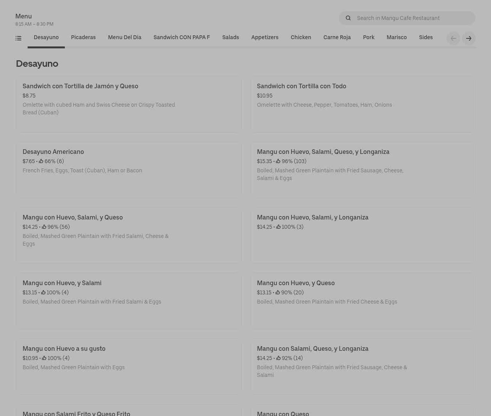Switch to the Salads tab
Screen dimensions: 491x416
[x=231, y=38]
